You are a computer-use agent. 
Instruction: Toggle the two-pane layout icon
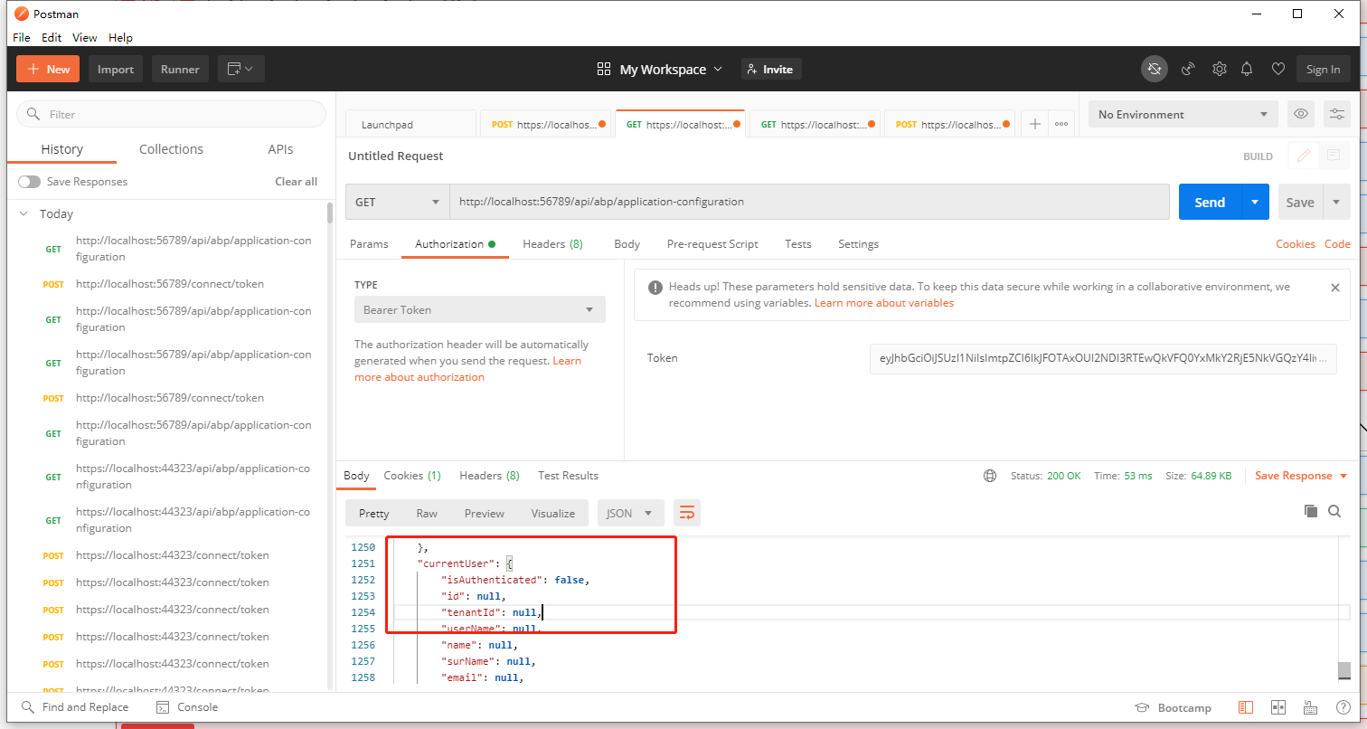coord(1278,707)
